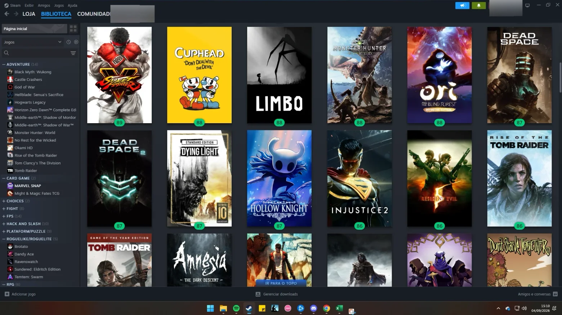Click the library search magnifier

(x=6, y=53)
